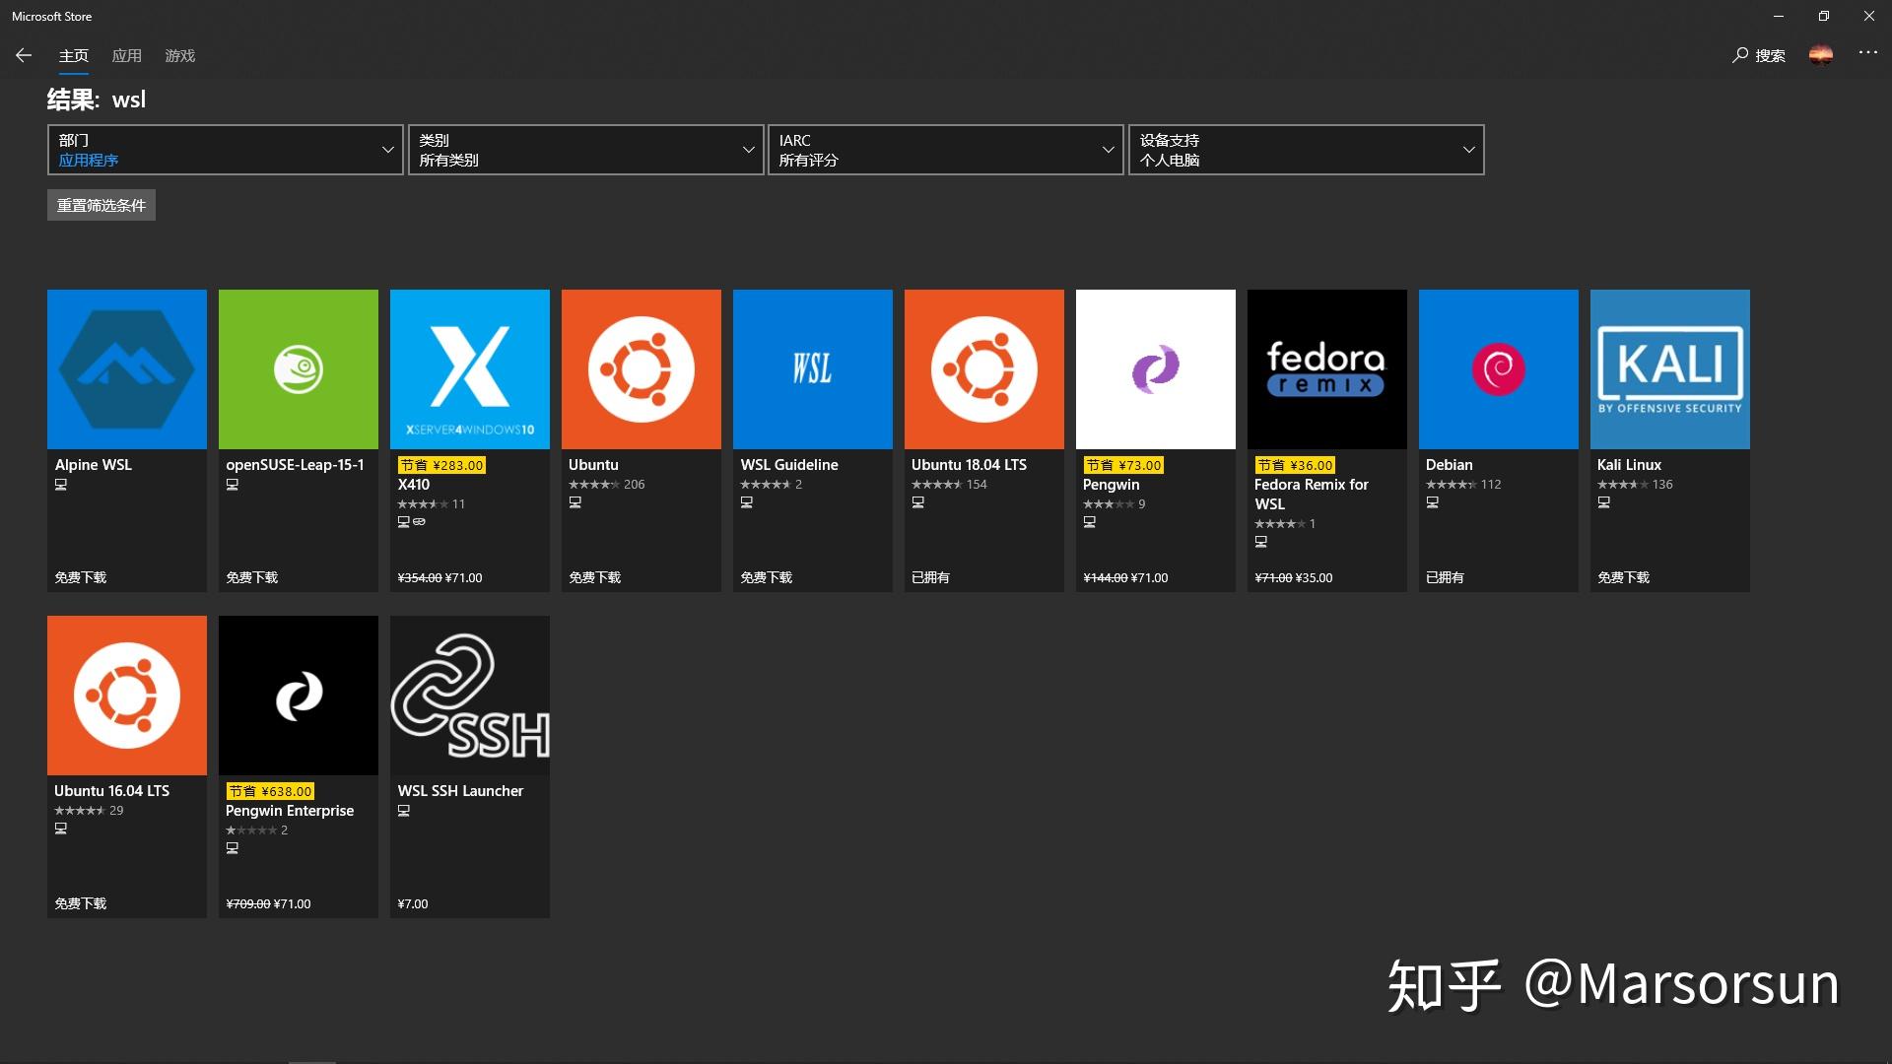Open the Pengwin app tile logo
The width and height of the screenshot is (1892, 1064).
[1156, 369]
